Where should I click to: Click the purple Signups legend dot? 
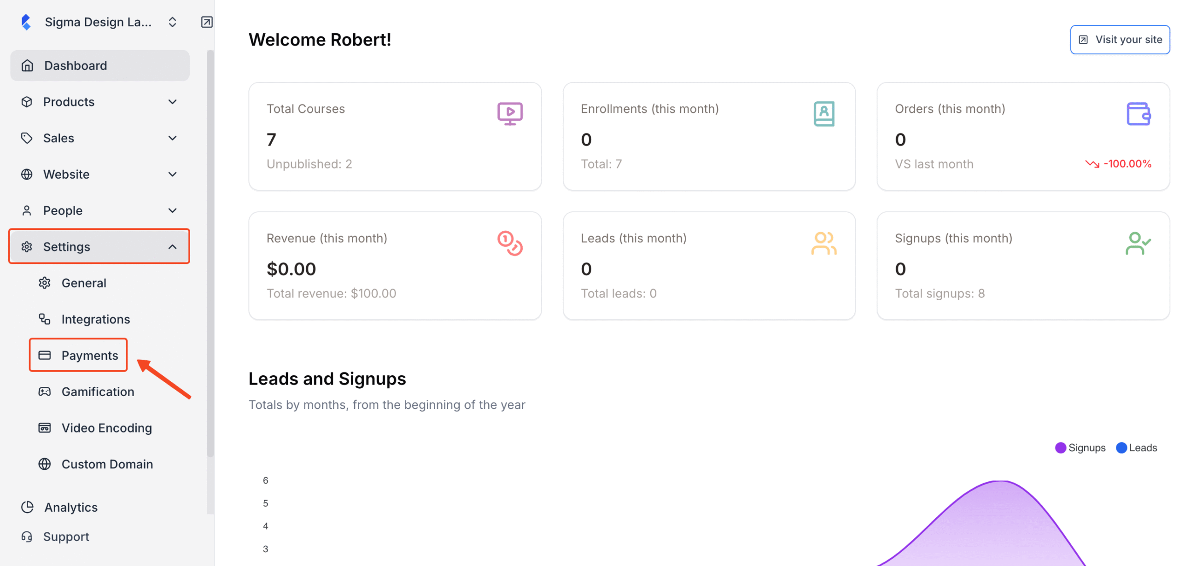tap(1061, 447)
